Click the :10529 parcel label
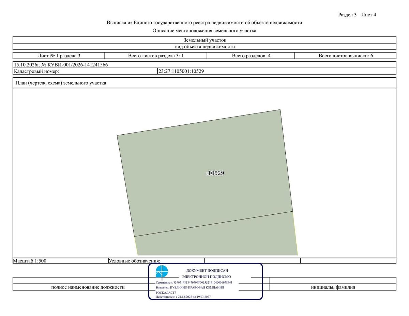Image resolution: width=409 pixels, height=316 pixels. coord(215,173)
